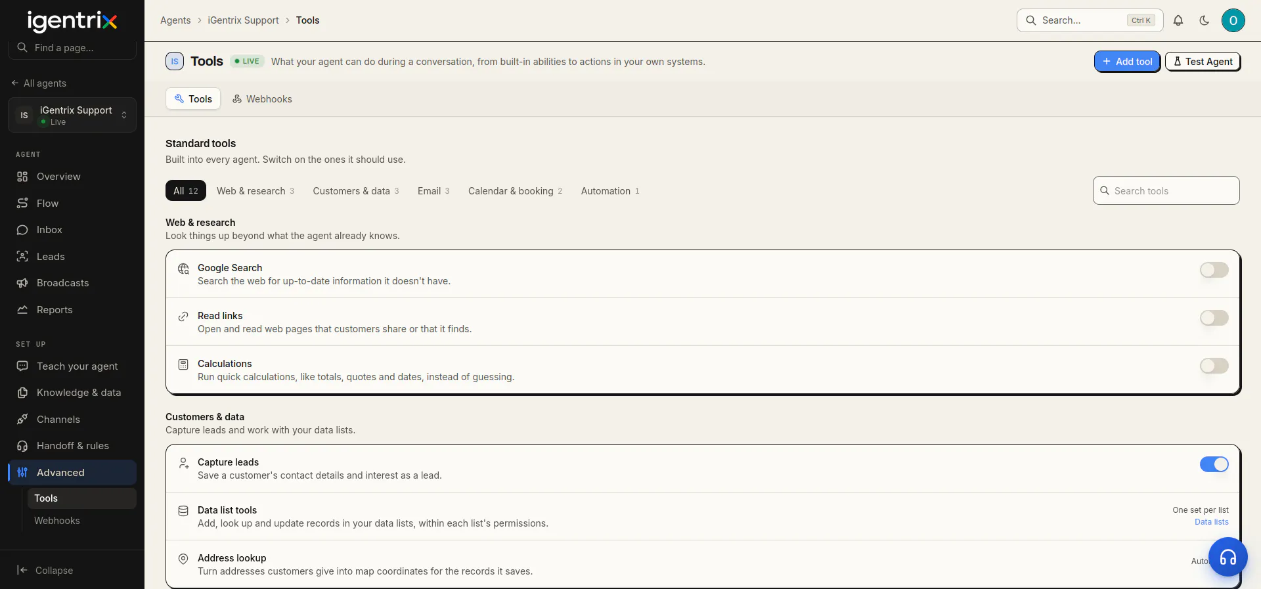Click the Standard tools heading

coord(200,143)
